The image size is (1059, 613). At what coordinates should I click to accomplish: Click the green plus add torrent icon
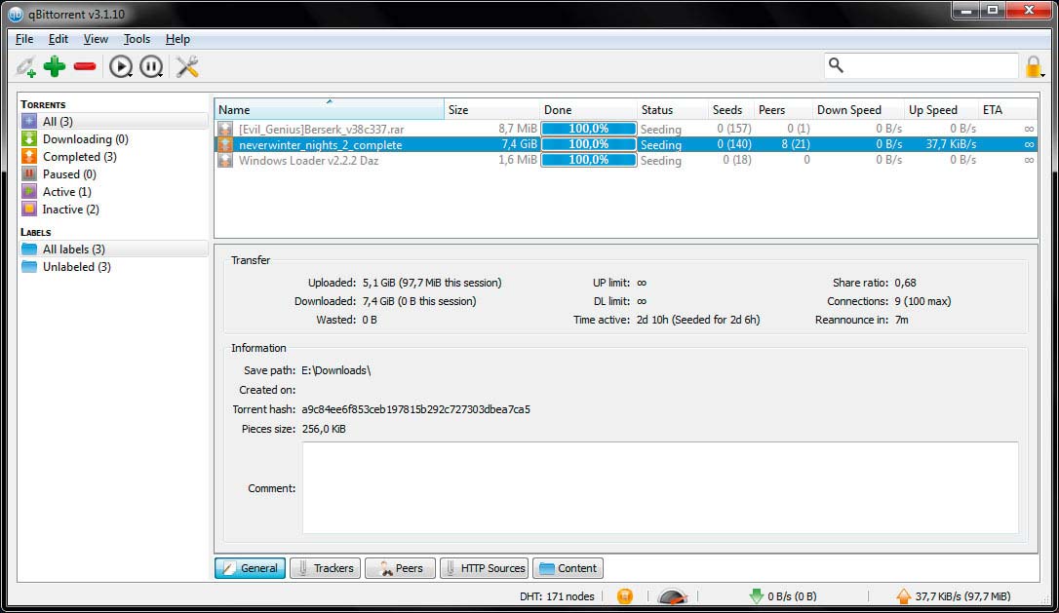coord(55,66)
